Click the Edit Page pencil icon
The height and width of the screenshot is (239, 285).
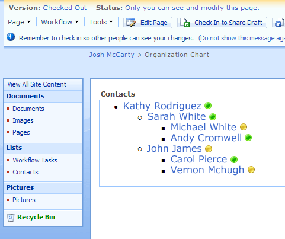pos(131,23)
